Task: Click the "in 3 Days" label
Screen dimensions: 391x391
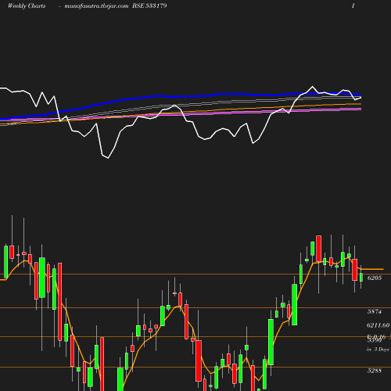Action: [378, 350]
